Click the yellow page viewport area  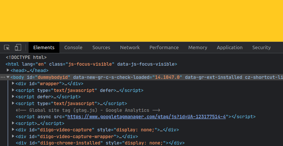pos(141,21)
